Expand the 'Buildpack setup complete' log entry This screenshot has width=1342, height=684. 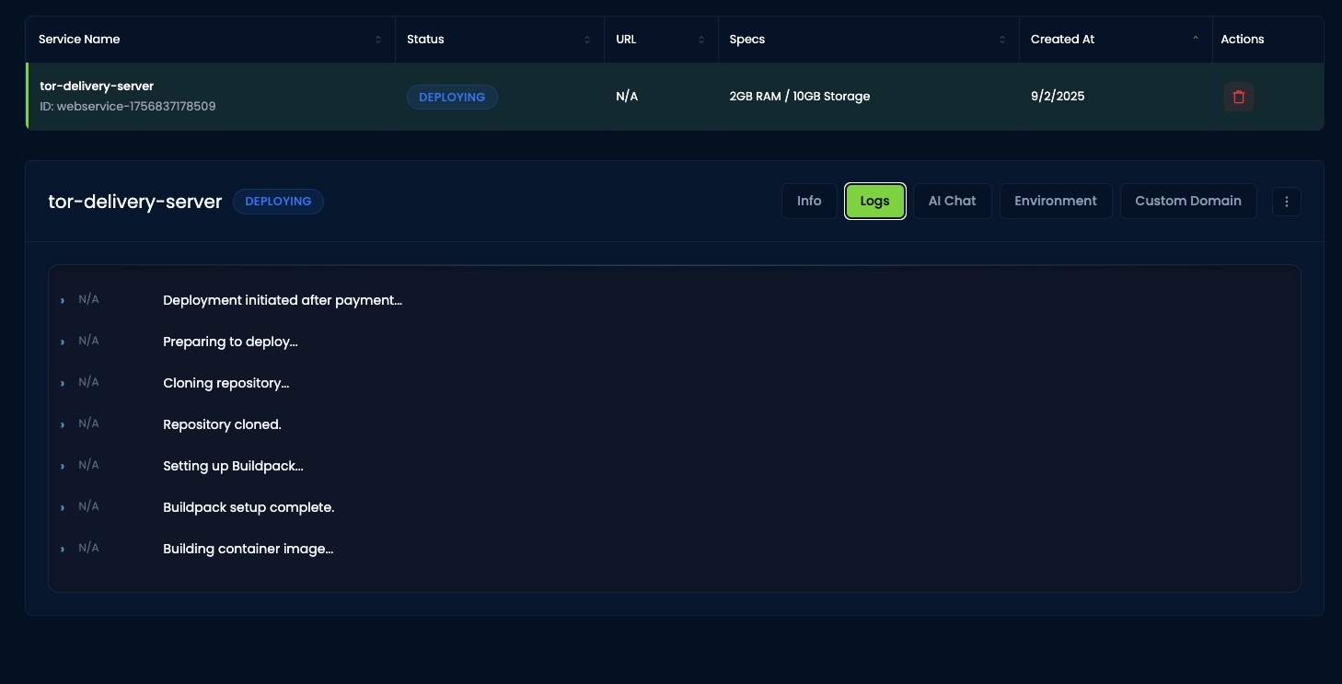pos(62,507)
